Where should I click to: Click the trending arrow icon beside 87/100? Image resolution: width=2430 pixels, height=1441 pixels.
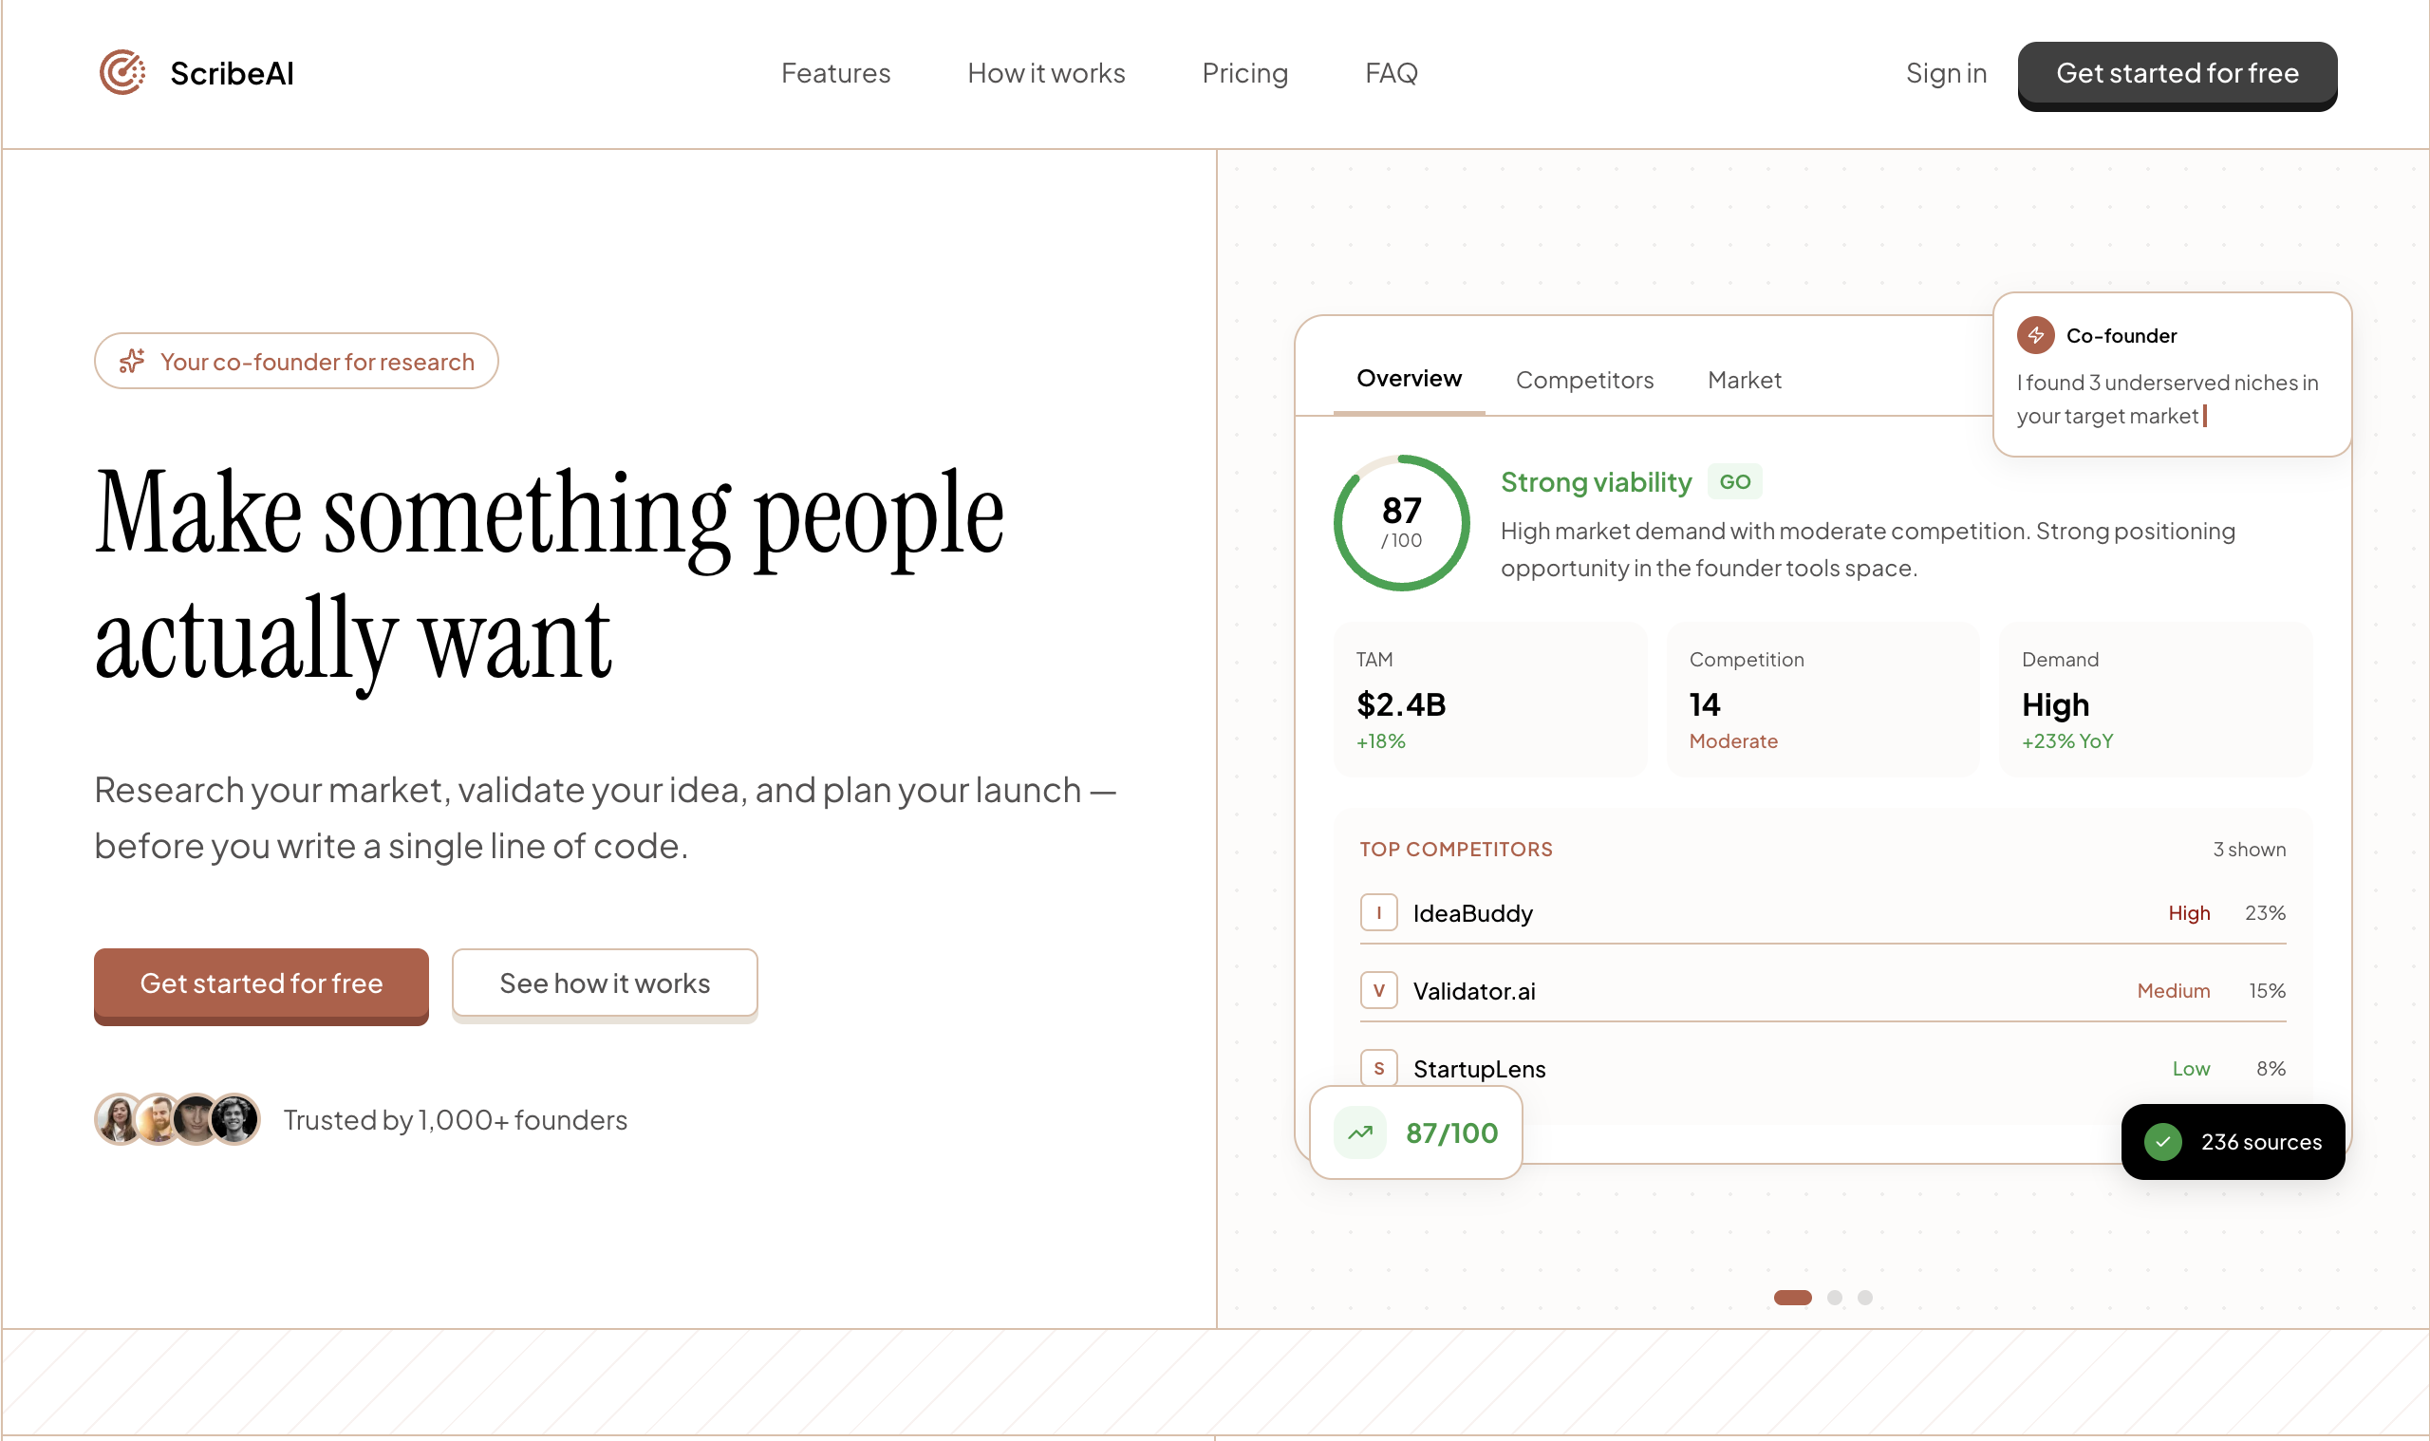1359,1132
